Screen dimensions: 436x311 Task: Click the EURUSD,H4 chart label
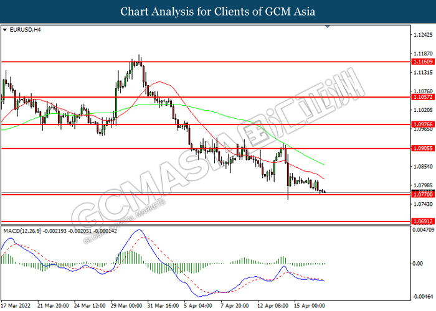click(25, 30)
